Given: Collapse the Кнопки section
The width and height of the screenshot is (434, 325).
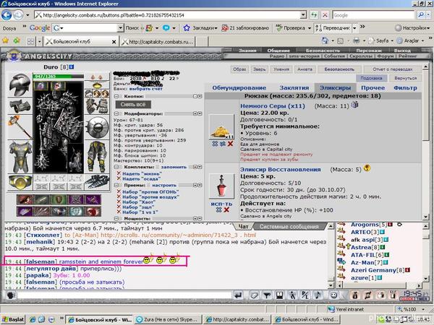Looking at the screenshot, I should (116, 96).
